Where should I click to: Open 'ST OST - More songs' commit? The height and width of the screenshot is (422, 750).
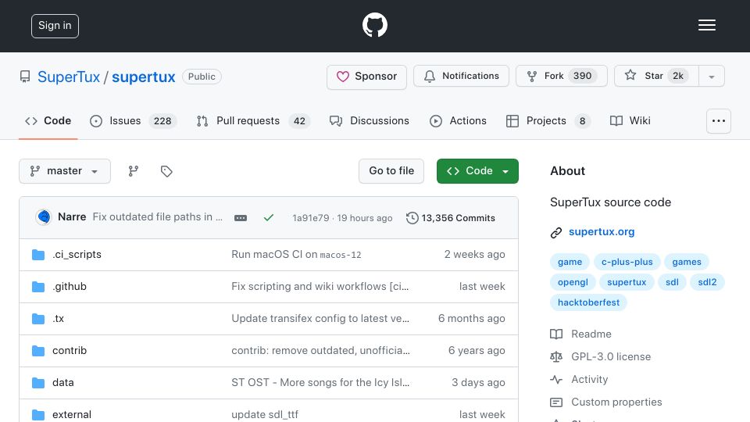(320, 383)
